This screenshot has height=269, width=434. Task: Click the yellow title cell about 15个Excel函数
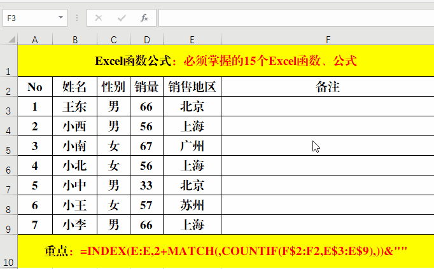click(226, 61)
